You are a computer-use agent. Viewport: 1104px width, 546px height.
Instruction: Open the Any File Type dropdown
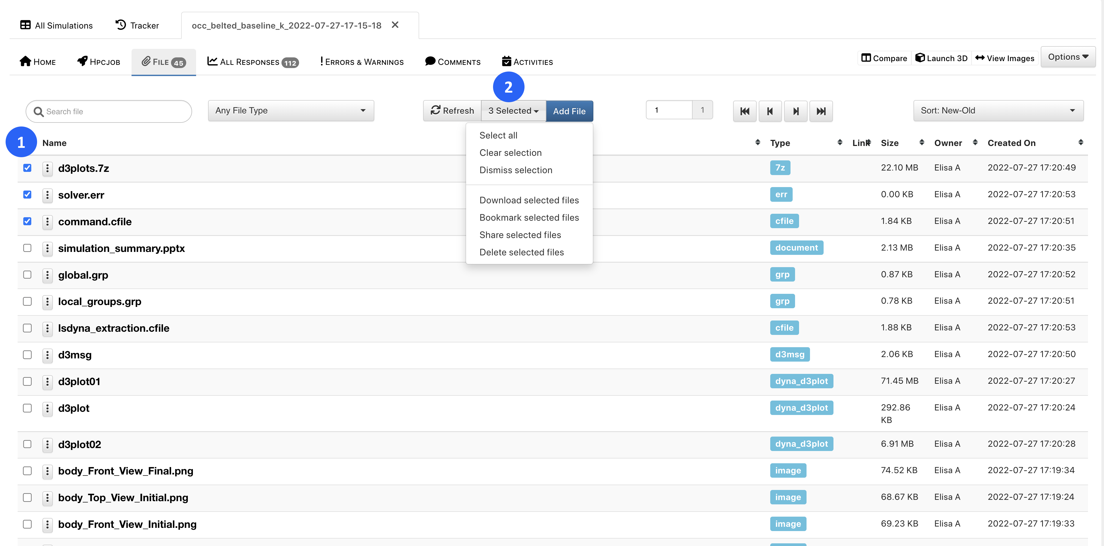(x=291, y=110)
